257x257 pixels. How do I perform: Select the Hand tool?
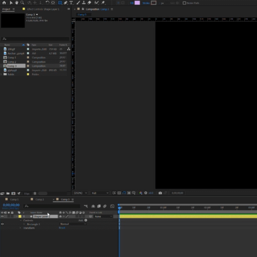pyautogui.click(x=16, y=3)
